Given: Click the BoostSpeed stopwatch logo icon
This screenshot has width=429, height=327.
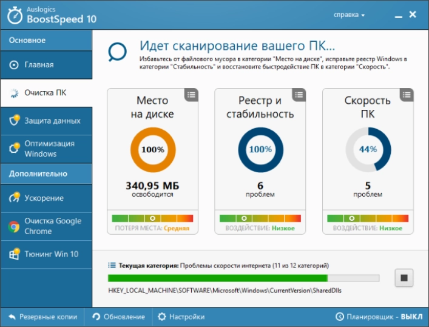Looking at the screenshot, I should pyautogui.click(x=15, y=16).
